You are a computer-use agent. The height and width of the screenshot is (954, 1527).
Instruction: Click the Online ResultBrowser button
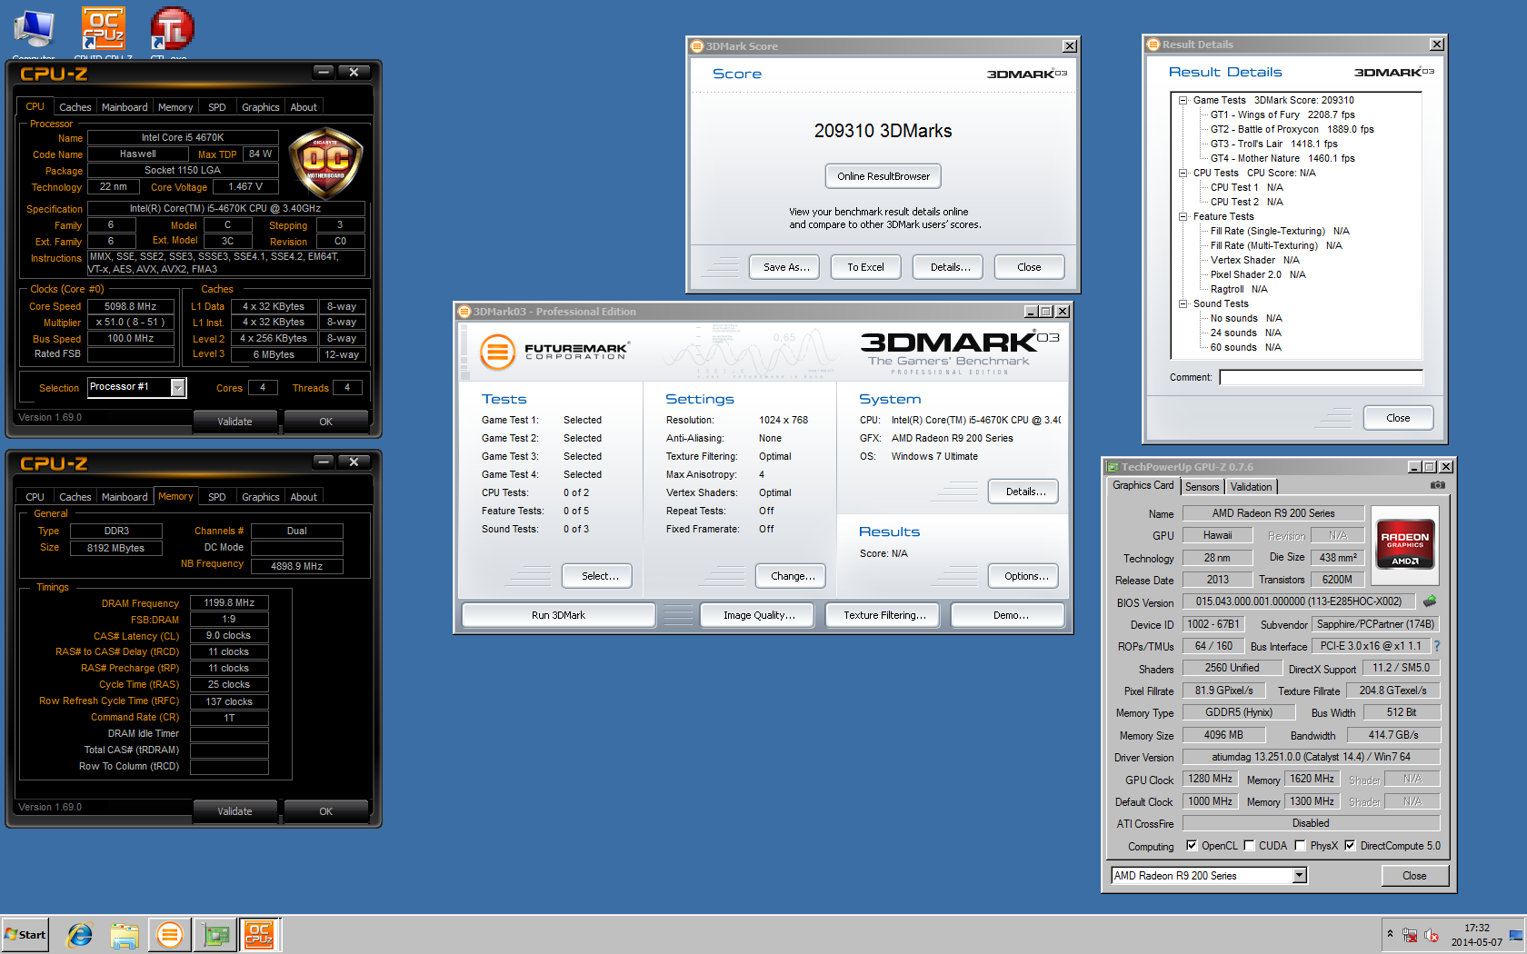click(883, 176)
